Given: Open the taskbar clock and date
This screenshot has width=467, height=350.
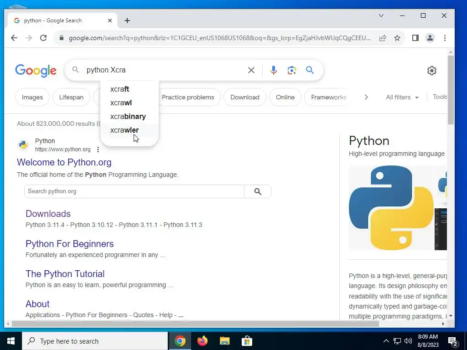Looking at the screenshot, I should (428, 341).
